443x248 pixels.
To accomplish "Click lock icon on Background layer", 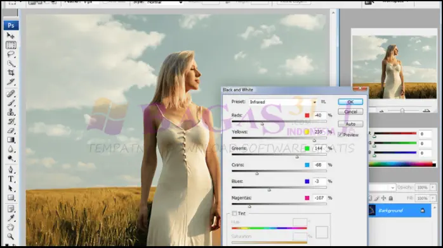I will pyautogui.click(x=423, y=210).
